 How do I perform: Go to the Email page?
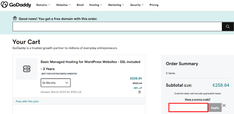(80, 5)
